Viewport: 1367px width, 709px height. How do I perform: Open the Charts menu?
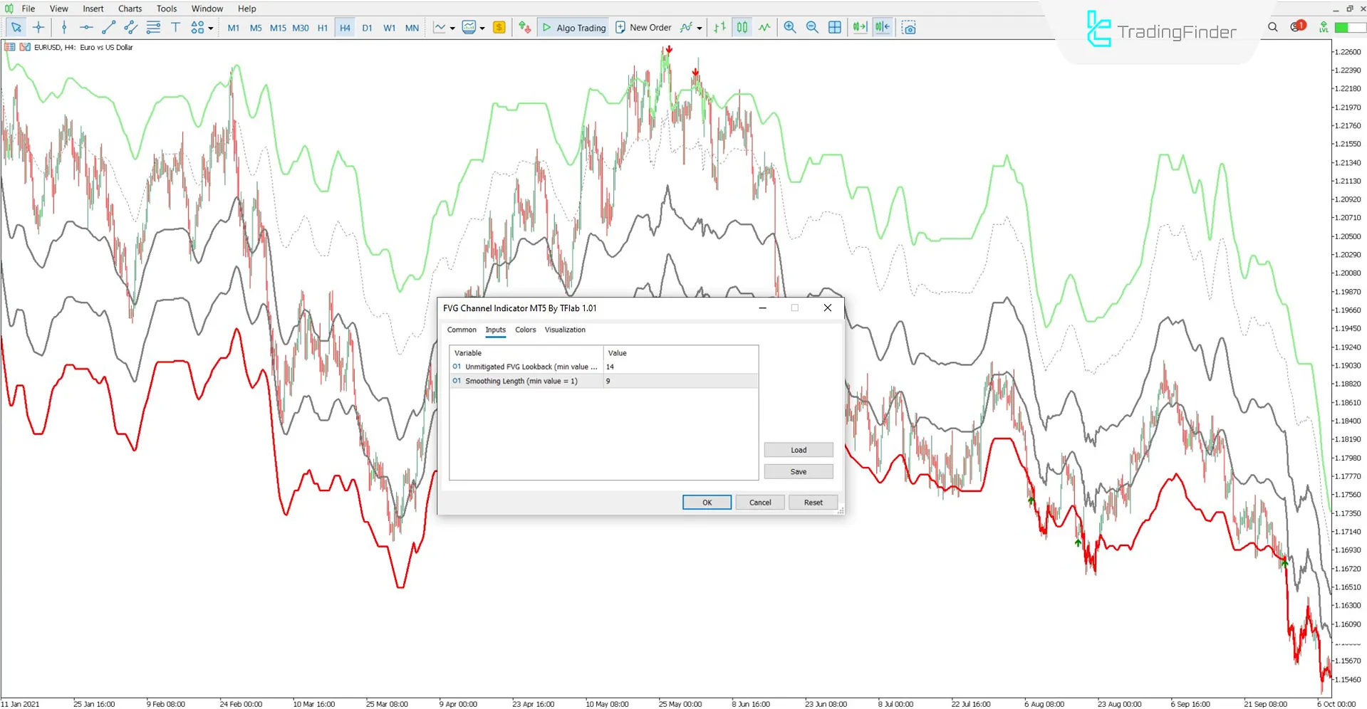[130, 9]
